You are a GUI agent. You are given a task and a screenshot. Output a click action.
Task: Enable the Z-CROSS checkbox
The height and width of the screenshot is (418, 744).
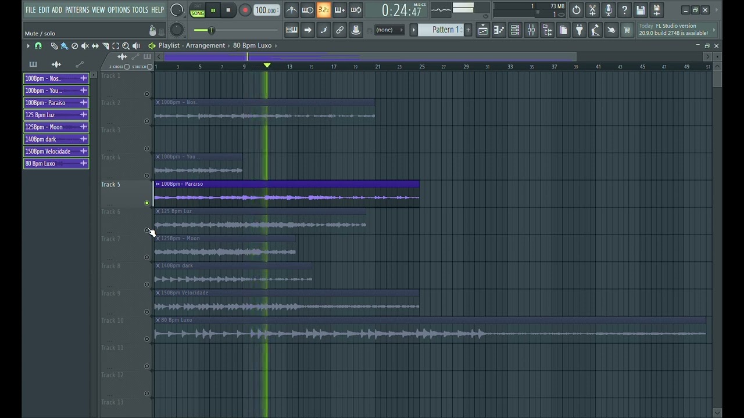pyautogui.click(x=127, y=67)
